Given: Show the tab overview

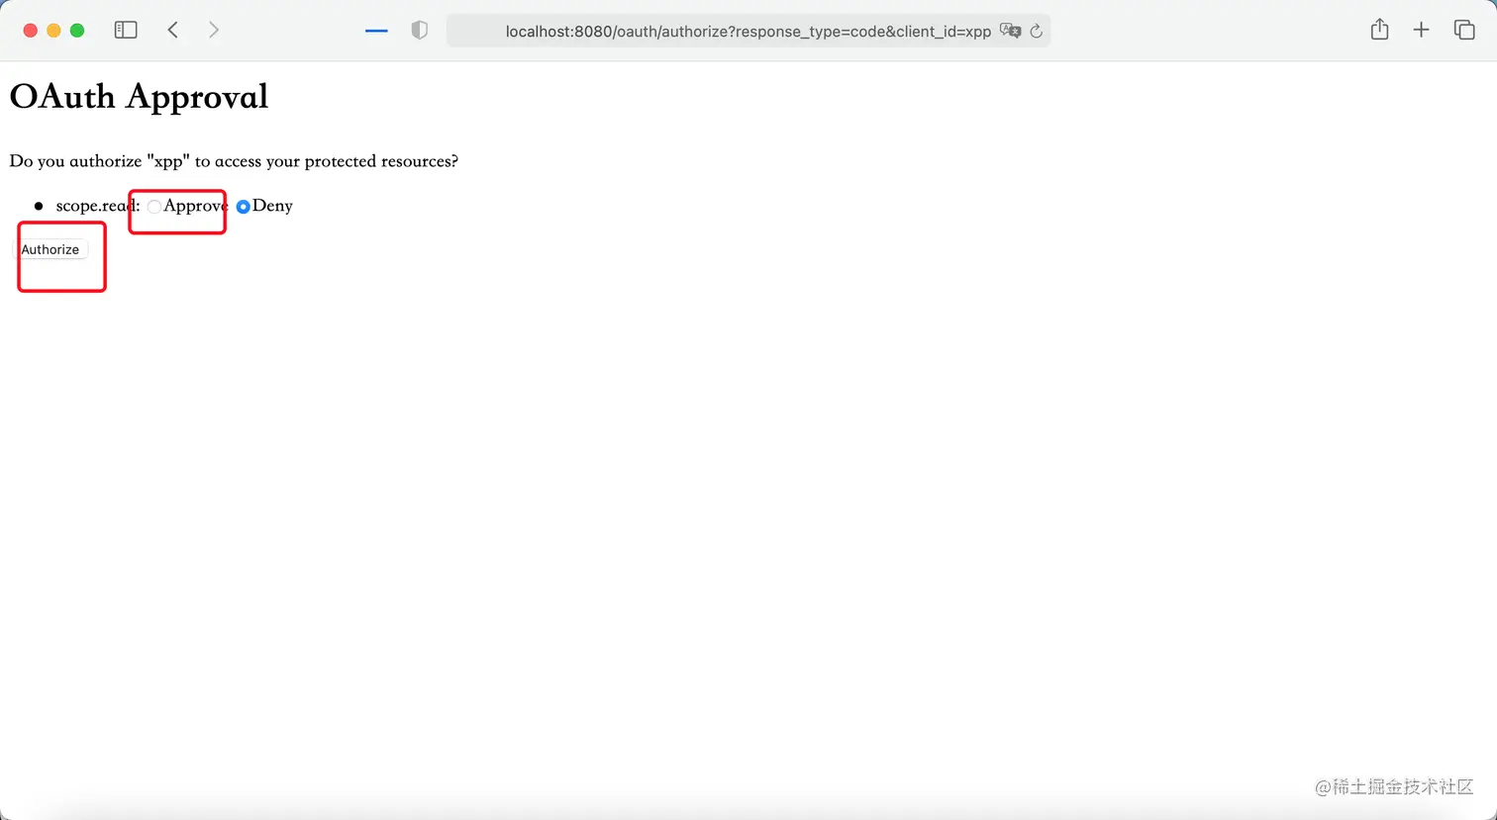Looking at the screenshot, I should [1464, 30].
